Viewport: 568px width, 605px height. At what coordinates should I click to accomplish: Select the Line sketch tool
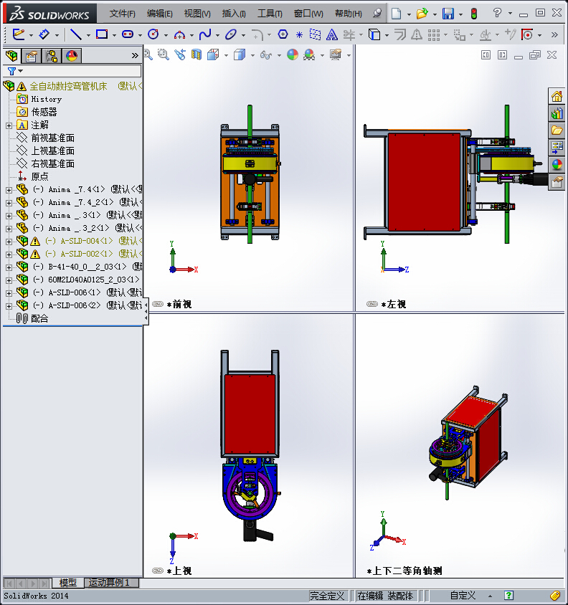(75, 34)
